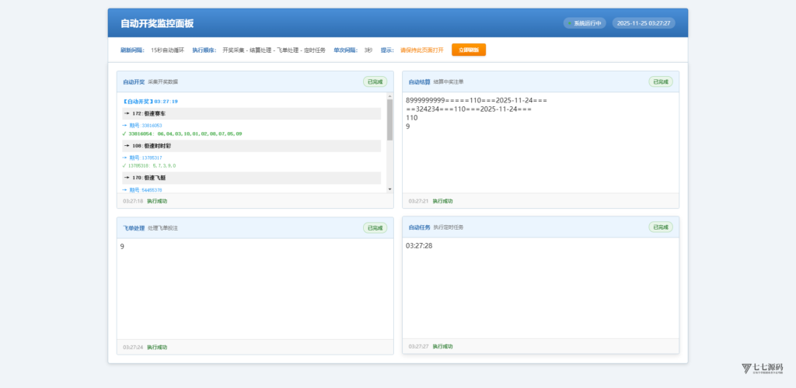Click the 自动开奖 panel title
Screen dimensions: 796x388
point(134,81)
